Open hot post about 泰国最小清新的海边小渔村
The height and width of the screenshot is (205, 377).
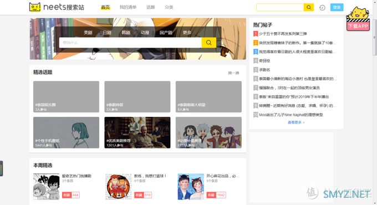[298, 79]
